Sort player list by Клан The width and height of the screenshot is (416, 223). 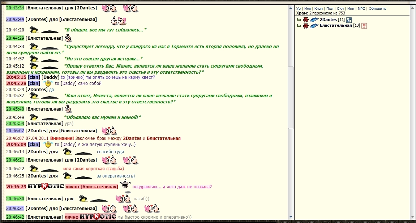[x=318, y=8]
